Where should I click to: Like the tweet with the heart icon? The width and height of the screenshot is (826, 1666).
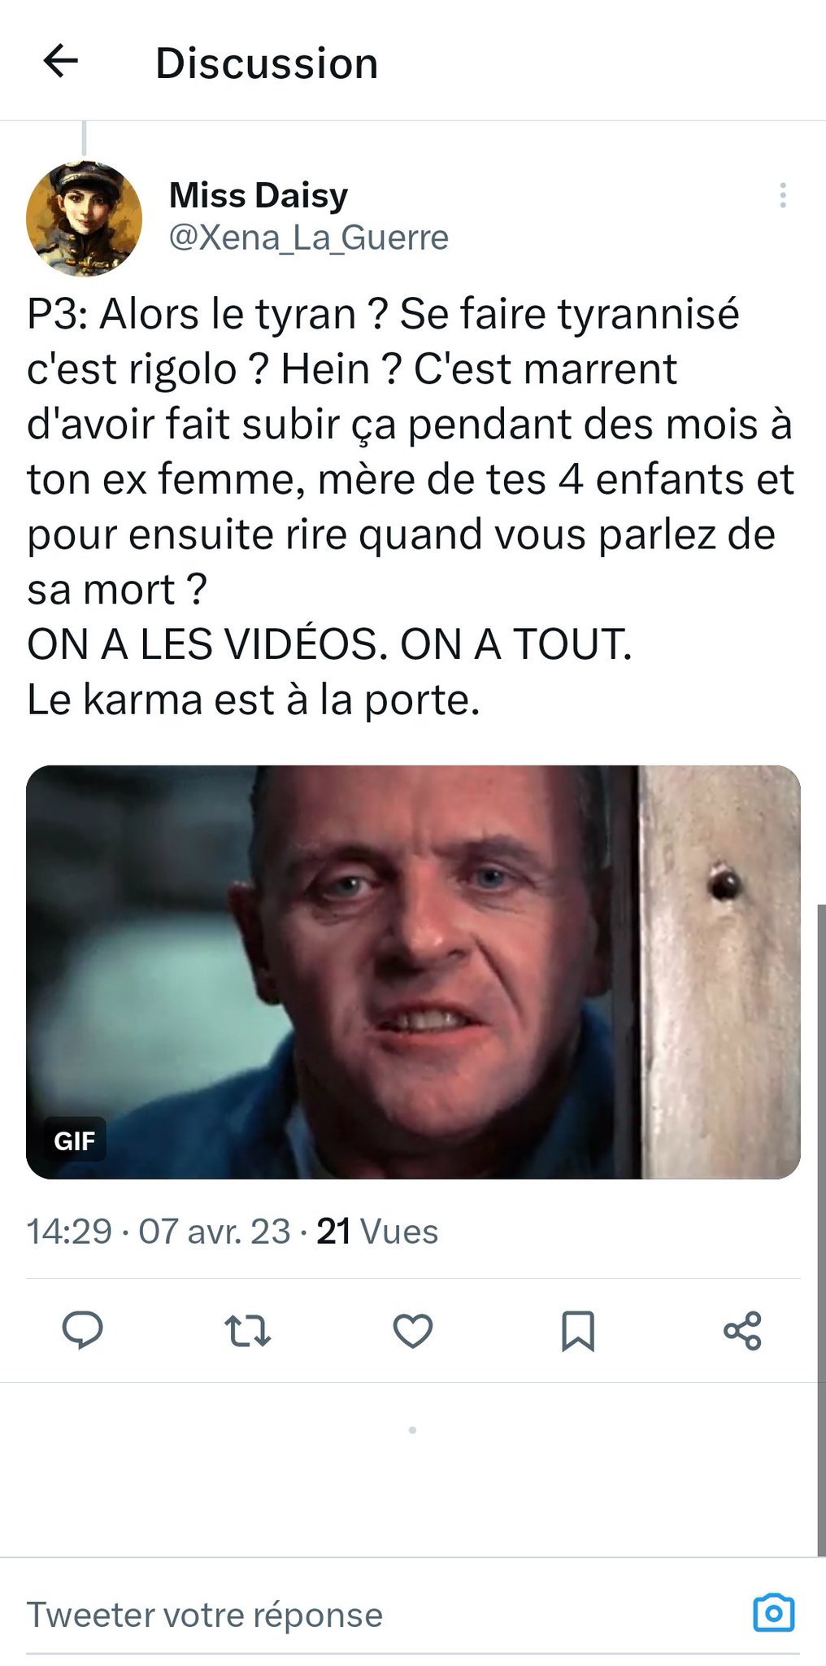413,1331
